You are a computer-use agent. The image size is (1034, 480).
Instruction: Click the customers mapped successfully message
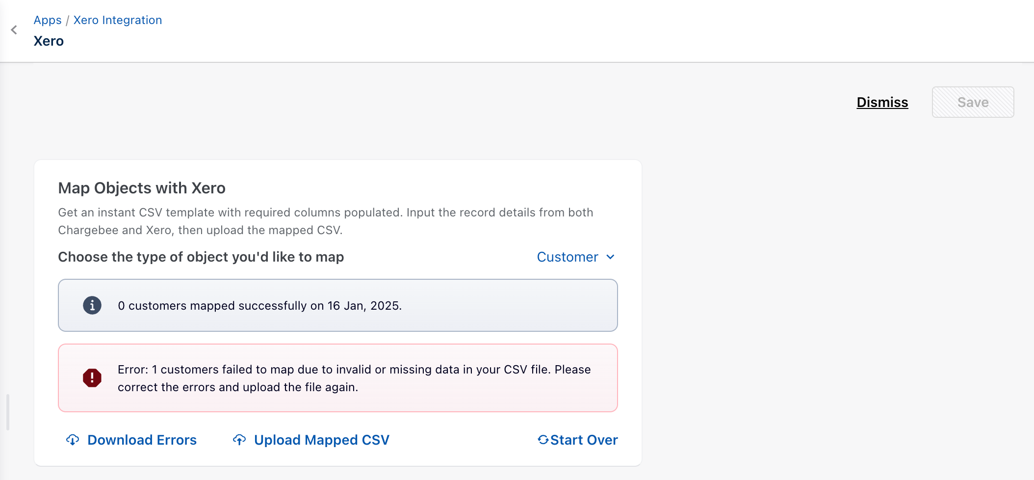click(x=259, y=306)
